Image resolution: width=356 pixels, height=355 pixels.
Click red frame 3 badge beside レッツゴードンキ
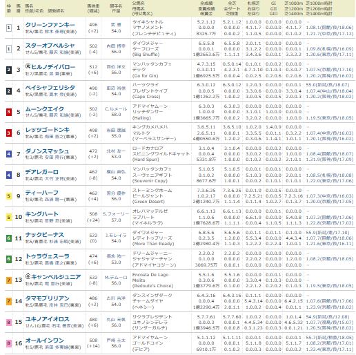(x=8, y=133)
